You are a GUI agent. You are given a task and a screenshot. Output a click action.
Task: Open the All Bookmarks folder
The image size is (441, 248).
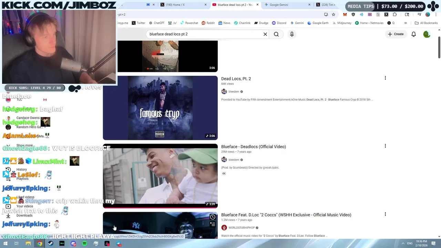pos(426,23)
